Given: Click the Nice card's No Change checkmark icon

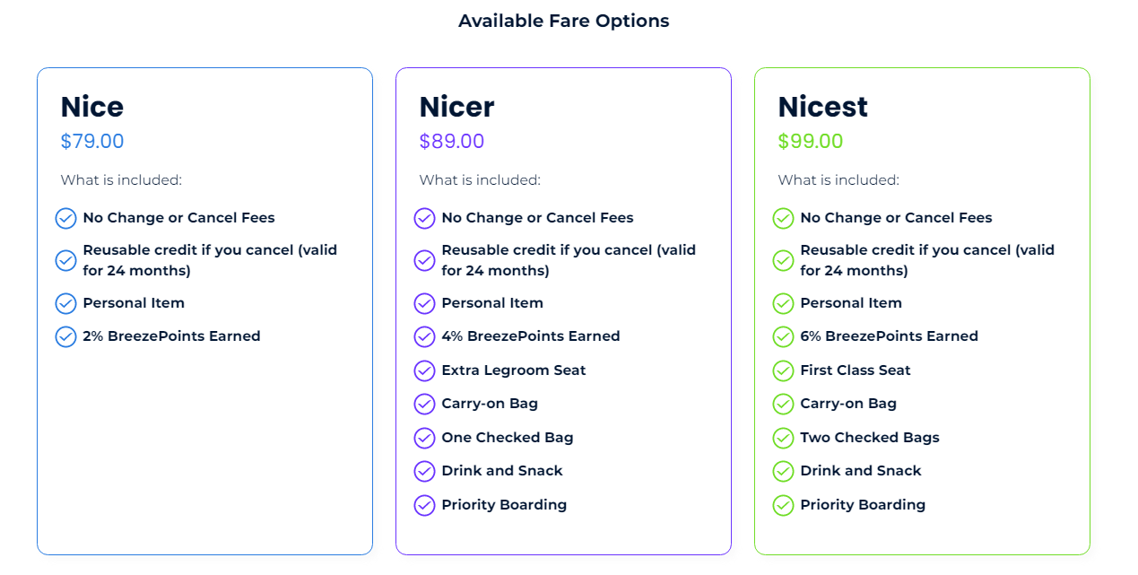Looking at the screenshot, I should click(65, 218).
